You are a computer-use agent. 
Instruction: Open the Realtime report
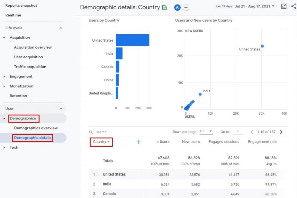(x=14, y=15)
